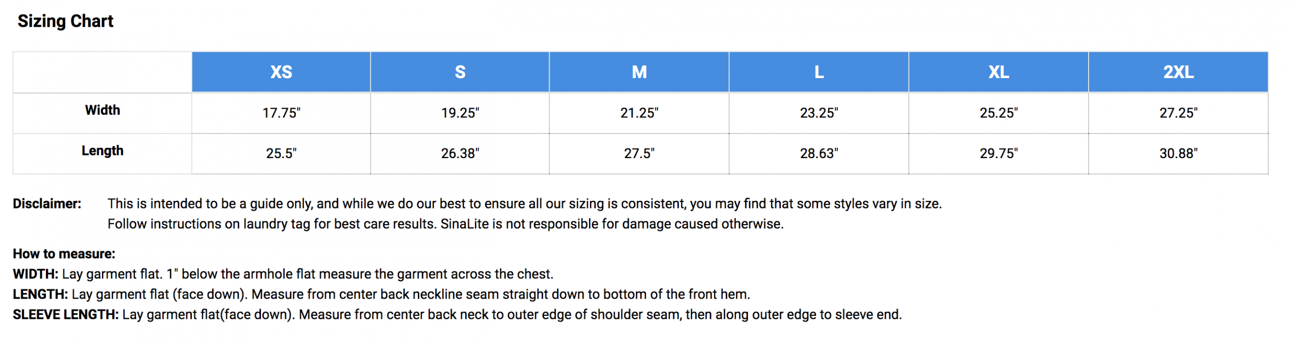Viewport: 1292px width, 349px height.
Task: Select the 17.75" width cell
Action: [x=281, y=113]
